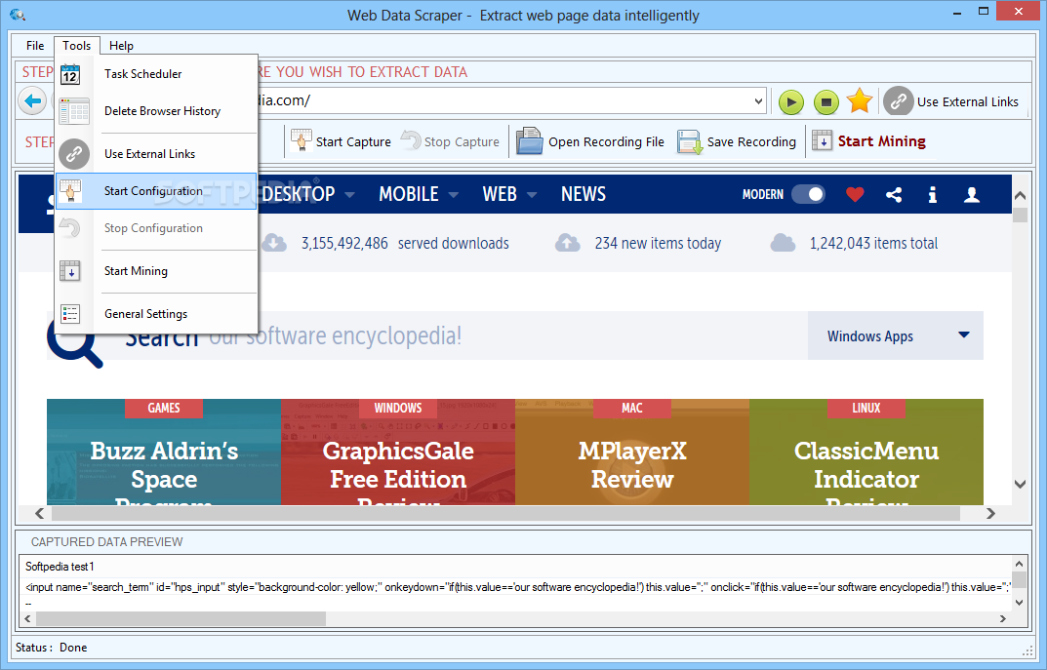Click browser horizontal scrollbar left arrow
The height and width of the screenshot is (670, 1047).
coord(39,513)
